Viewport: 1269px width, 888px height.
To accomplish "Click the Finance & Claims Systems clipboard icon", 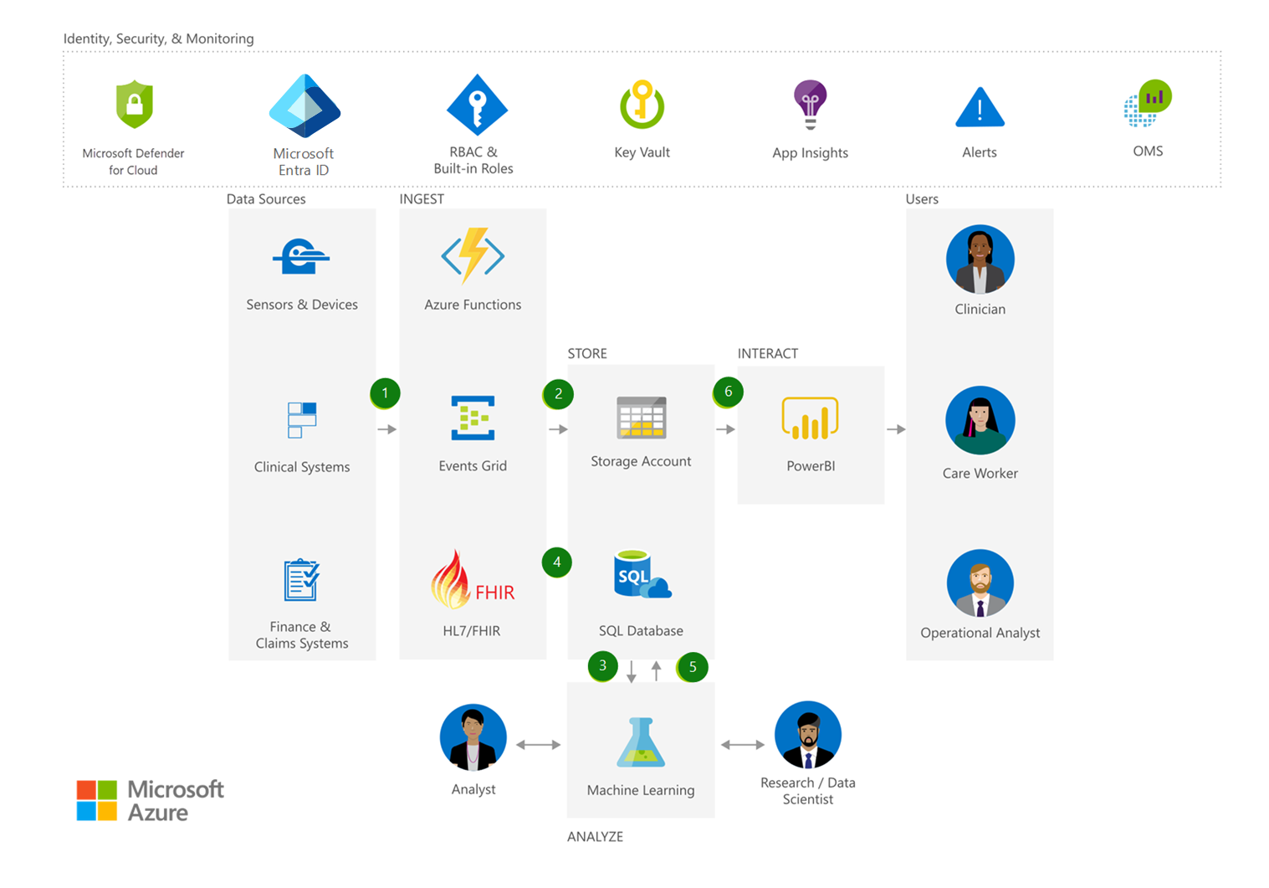I will point(301,580).
